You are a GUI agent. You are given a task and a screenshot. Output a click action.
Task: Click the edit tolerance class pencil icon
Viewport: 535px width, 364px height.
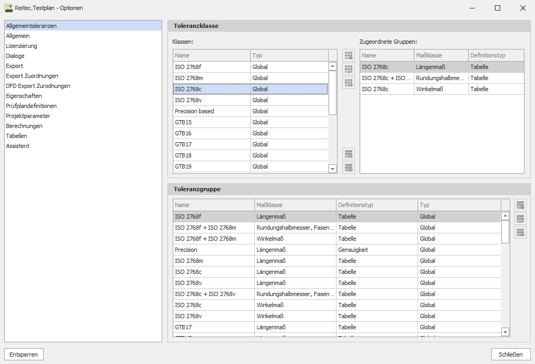click(348, 69)
